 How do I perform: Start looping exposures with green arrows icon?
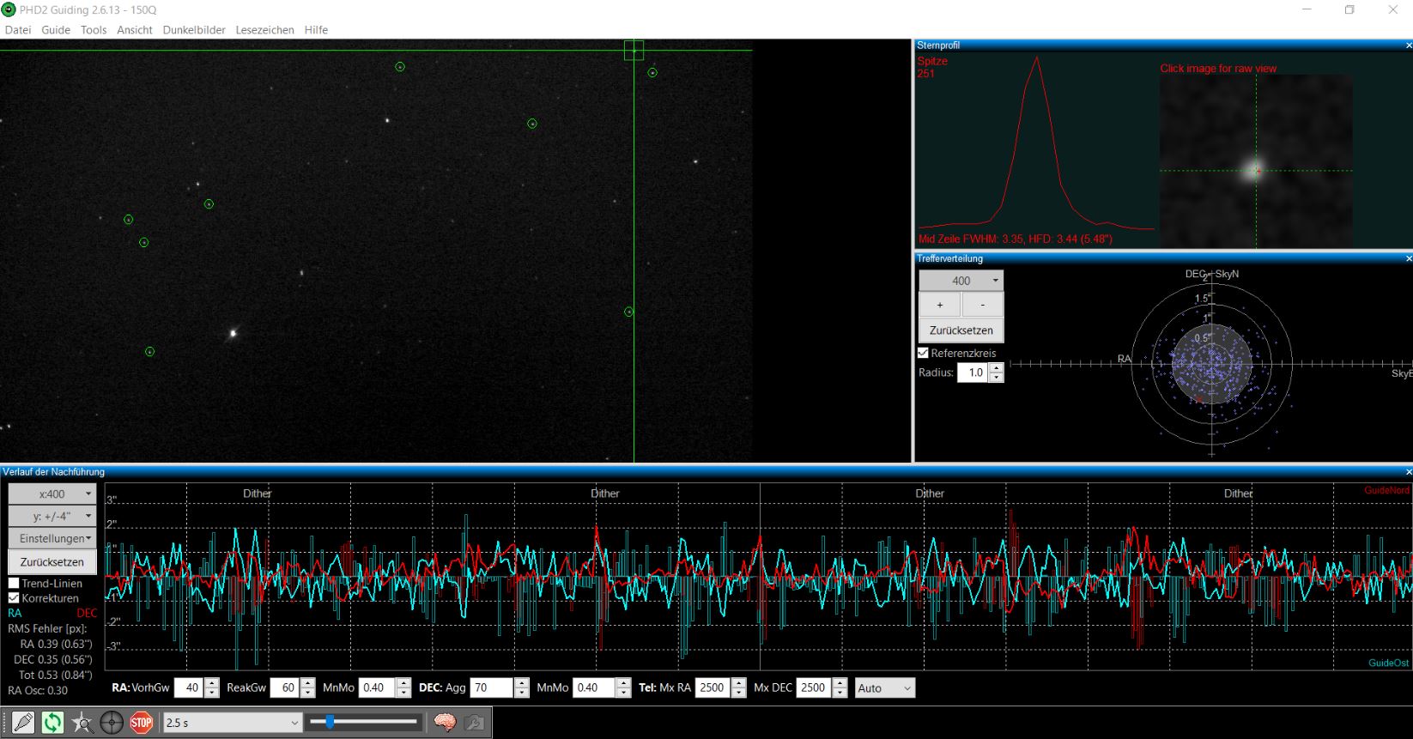coord(52,723)
